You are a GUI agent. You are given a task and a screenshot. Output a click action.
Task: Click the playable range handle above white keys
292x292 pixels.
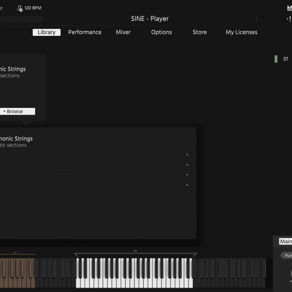tap(135, 251)
